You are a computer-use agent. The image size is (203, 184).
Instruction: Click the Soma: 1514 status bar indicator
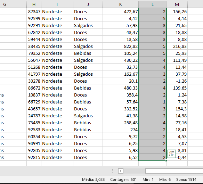[186, 179]
